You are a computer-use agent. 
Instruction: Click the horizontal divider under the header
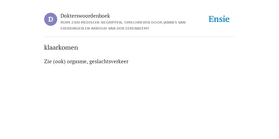click(139, 37)
